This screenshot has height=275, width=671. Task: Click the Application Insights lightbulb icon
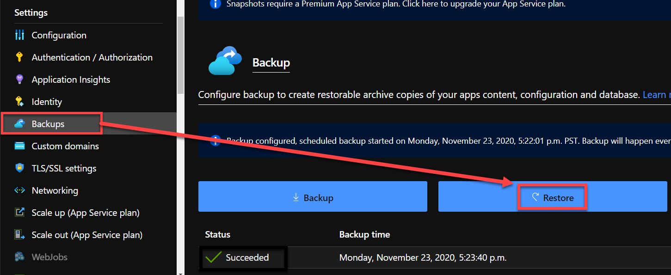(19, 79)
